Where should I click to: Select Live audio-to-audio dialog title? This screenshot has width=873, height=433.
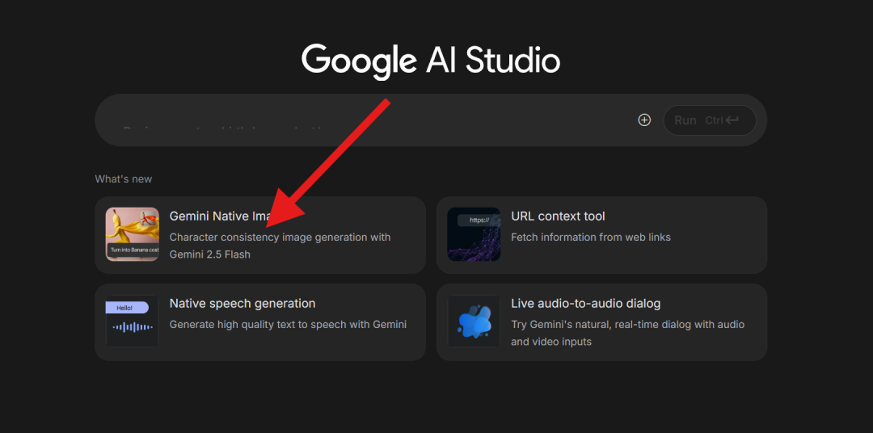pos(586,303)
